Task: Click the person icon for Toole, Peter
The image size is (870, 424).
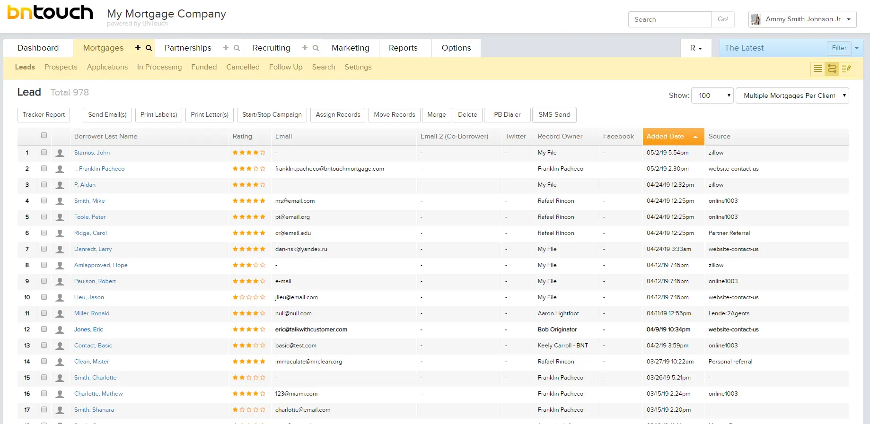Action: 60,217
